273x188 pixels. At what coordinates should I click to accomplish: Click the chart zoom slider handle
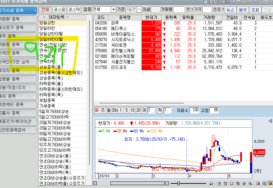[x=179, y=183]
